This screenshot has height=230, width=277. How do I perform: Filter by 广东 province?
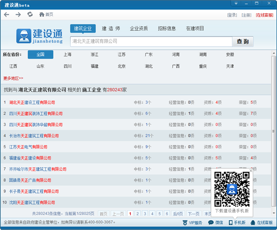point(149,54)
